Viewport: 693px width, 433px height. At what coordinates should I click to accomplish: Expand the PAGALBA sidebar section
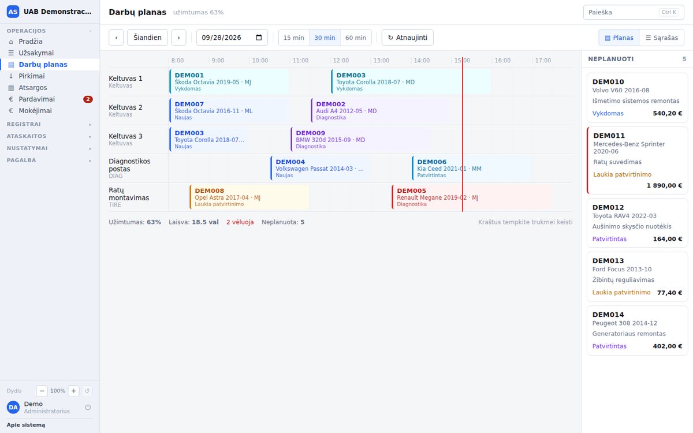point(50,160)
